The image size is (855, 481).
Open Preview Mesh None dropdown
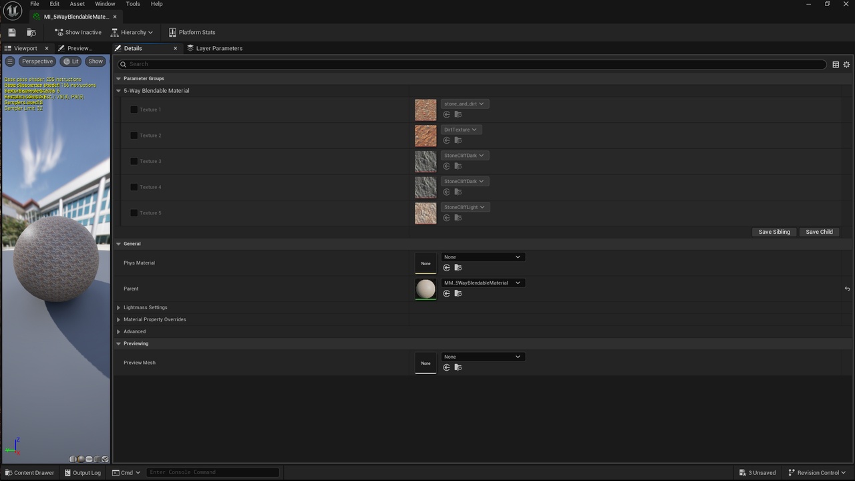[482, 357]
